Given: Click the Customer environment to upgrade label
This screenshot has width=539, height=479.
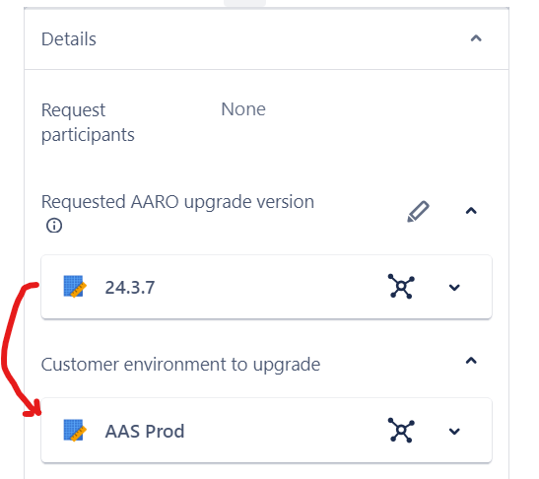Looking at the screenshot, I should [x=180, y=365].
